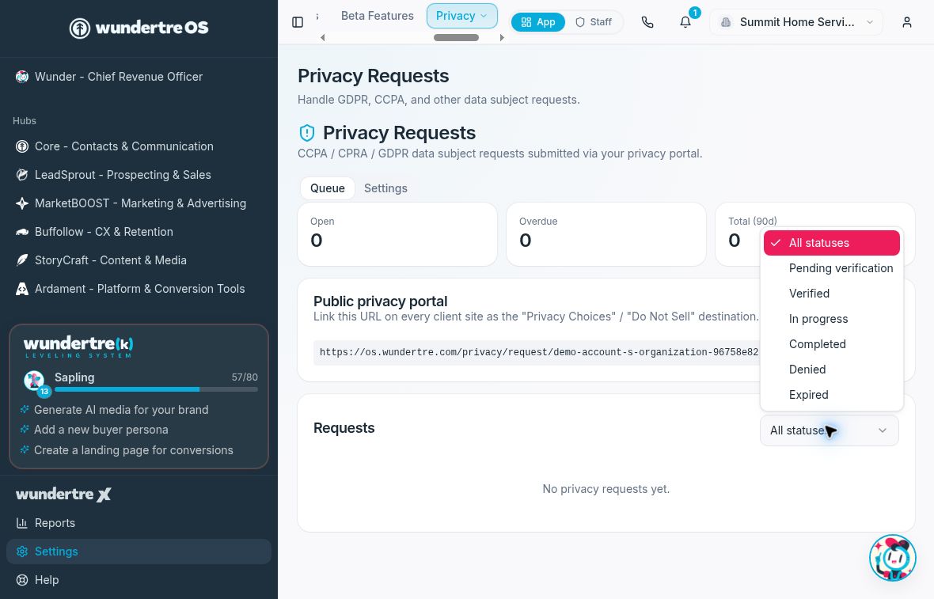This screenshot has height=599, width=934.
Task: Click the MarketBOOST star icon
Action: click(x=22, y=203)
